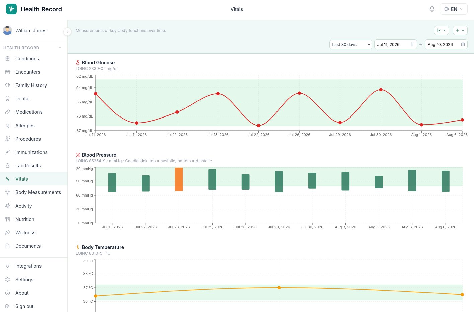Click the Family History heart icon
This screenshot has height=312, width=474.
click(8, 85)
